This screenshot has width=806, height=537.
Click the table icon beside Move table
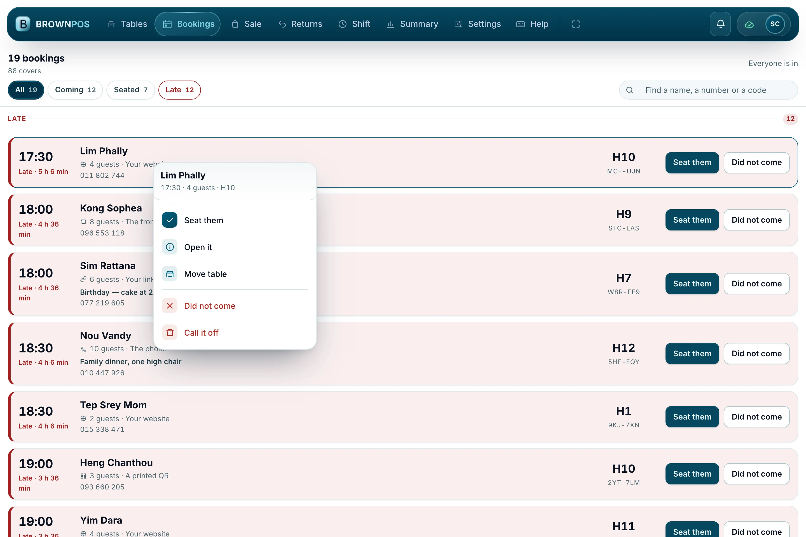click(x=170, y=274)
